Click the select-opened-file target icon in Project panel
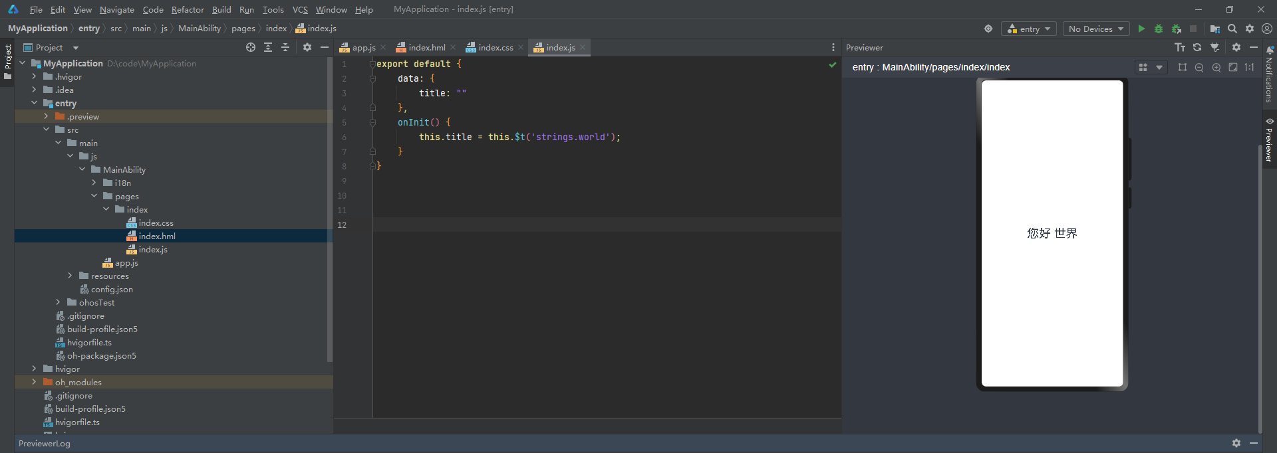This screenshot has width=1277, height=453. coord(251,47)
